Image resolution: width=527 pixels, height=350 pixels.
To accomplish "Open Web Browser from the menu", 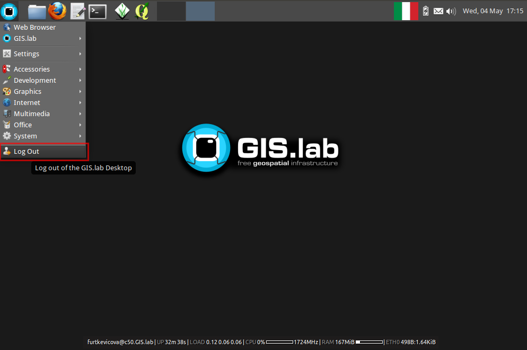I will (x=43, y=27).
